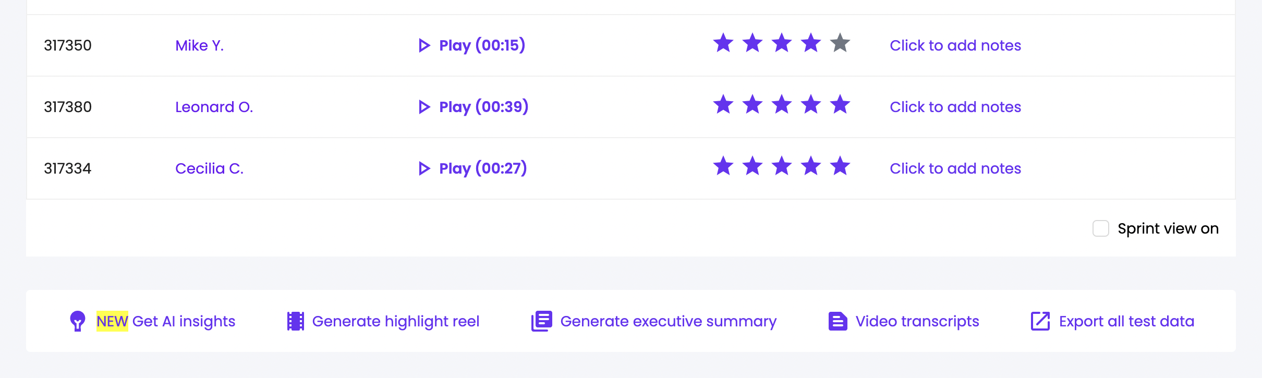This screenshot has height=378, width=1262.
Task: Open Leonard O.'s tester profile link
Action: [x=214, y=107]
